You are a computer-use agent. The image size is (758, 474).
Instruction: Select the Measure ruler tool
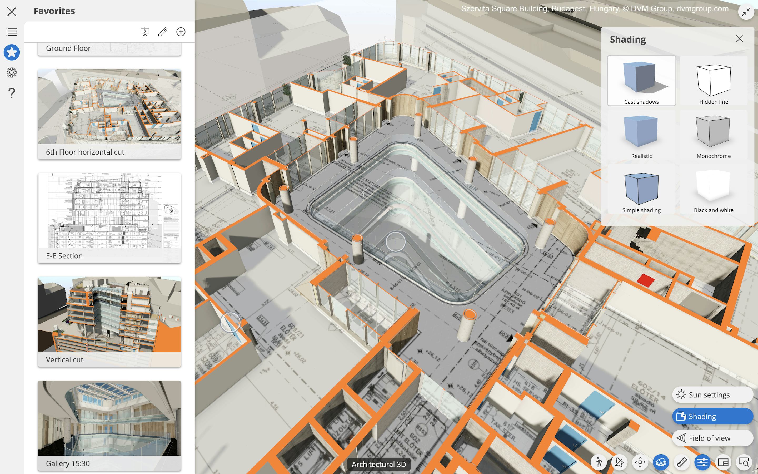(682, 462)
